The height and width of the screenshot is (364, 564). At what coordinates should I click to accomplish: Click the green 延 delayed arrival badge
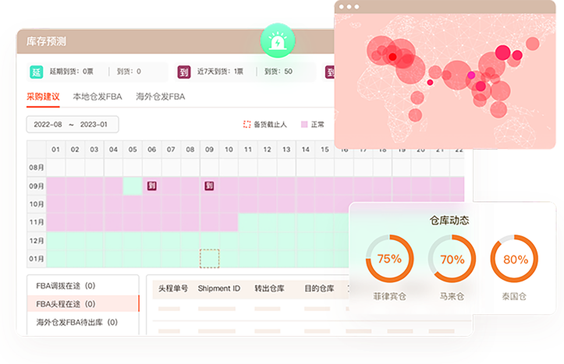pos(36,72)
